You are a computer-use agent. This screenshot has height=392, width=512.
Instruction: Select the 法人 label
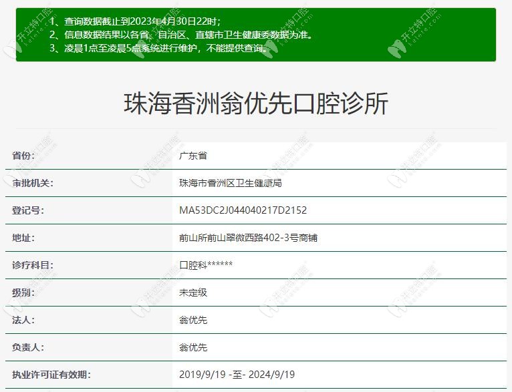pos(23,320)
